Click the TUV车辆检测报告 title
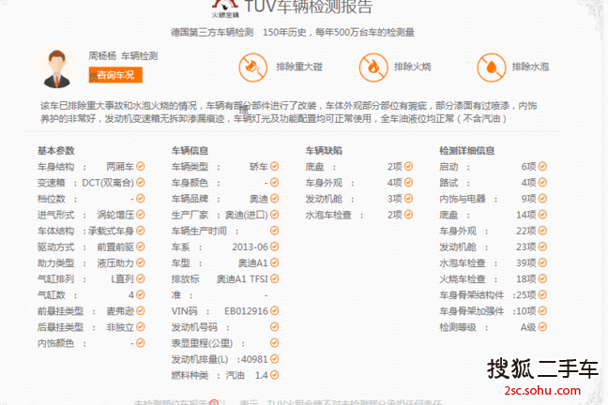This screenshot has width=608, height=405. tap(309, 7)
